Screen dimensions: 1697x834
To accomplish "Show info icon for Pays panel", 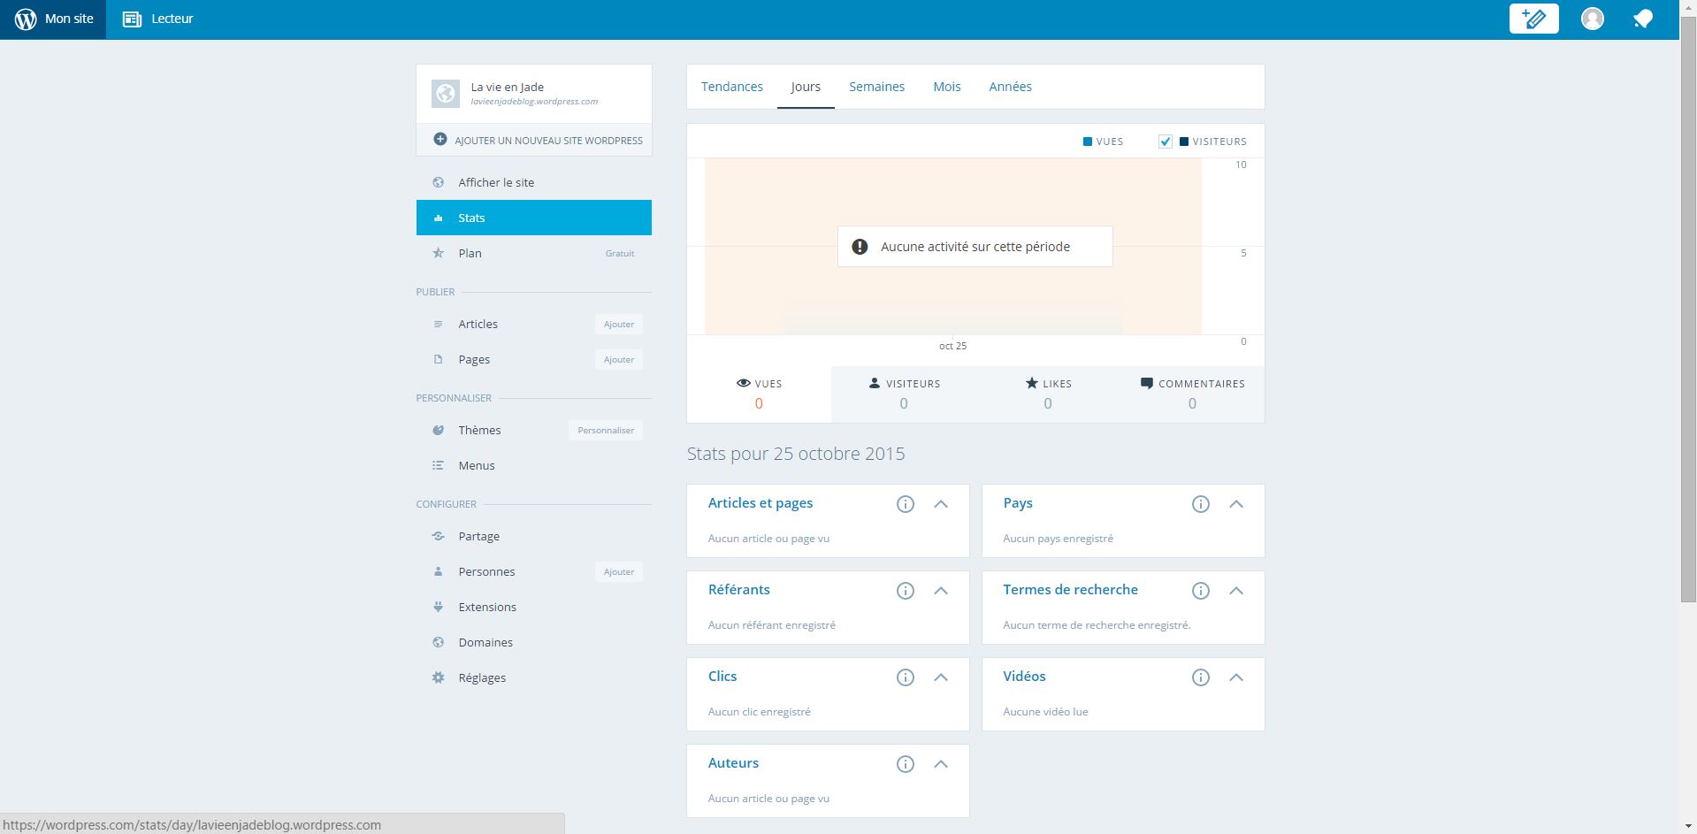I will (1200, 504).
